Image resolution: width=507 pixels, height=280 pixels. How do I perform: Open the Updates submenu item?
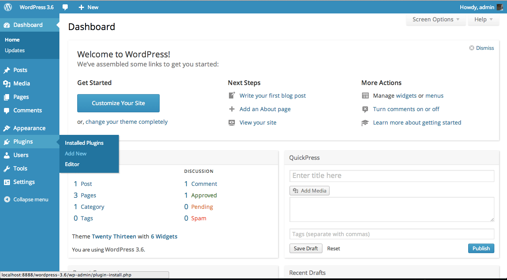pos(15,50)
